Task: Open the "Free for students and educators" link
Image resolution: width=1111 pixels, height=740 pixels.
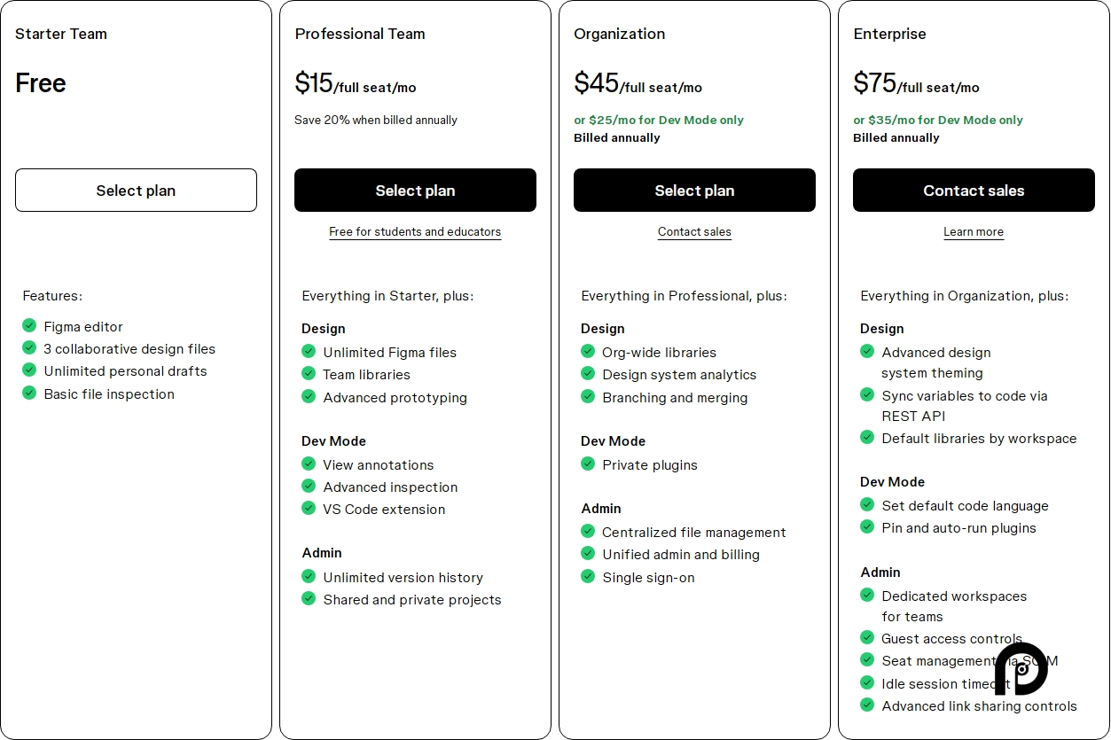Action: (x=415, y=231)
